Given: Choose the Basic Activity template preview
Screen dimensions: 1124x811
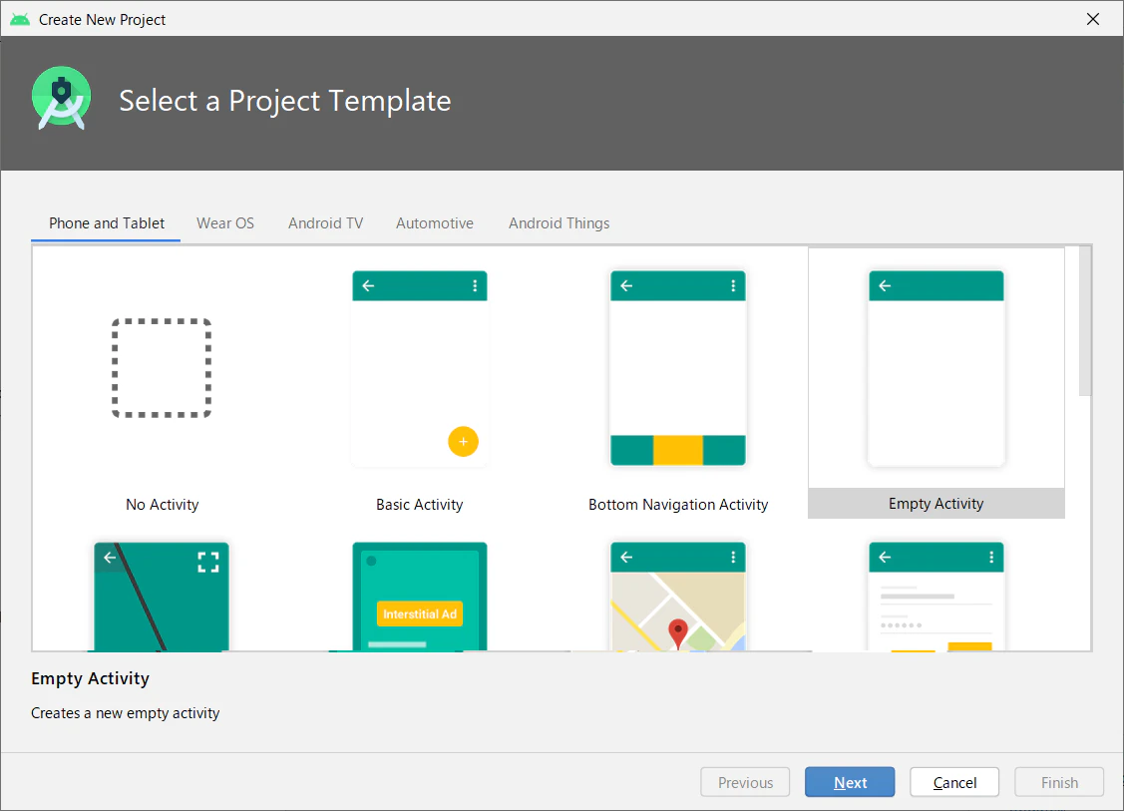Looking at the screenshot, I should pyautogui.click(x=419, y=368).
